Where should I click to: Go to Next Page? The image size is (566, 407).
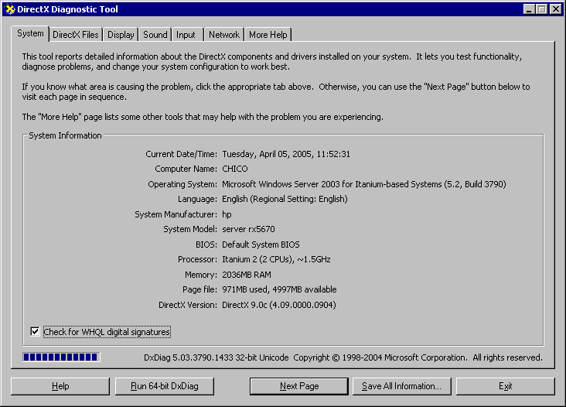[299, 386]
